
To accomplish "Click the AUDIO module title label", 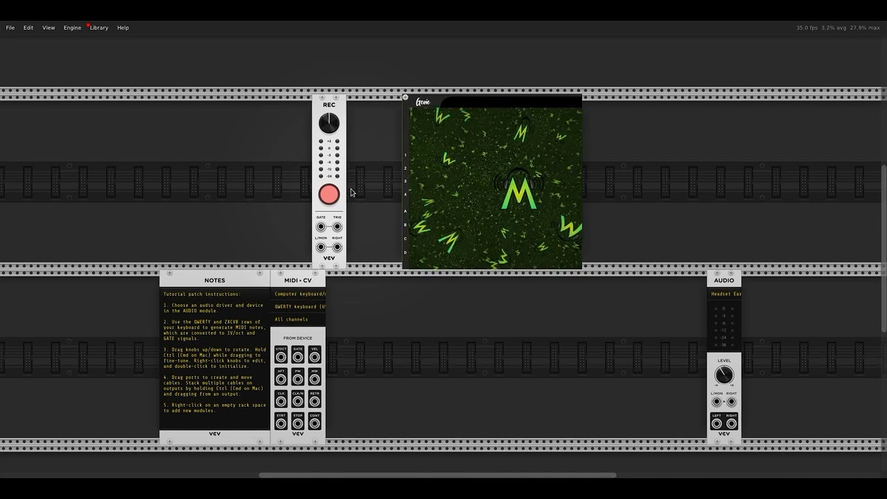I will click(x=724, y=281).
